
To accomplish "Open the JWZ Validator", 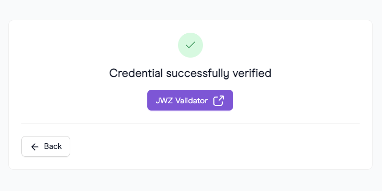I will [190, 100].
